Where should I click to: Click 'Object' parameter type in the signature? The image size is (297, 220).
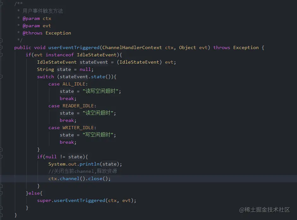point(187,48)
